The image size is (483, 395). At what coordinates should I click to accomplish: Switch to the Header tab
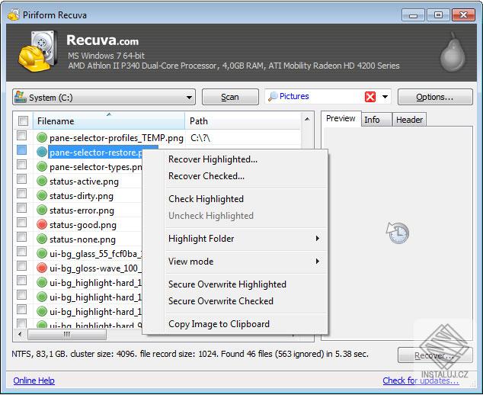[x=409, y=120]
